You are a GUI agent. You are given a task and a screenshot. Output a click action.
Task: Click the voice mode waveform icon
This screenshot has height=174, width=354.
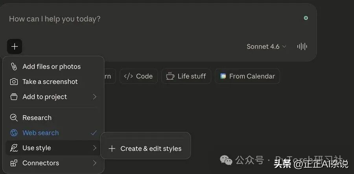coord(302,46)
